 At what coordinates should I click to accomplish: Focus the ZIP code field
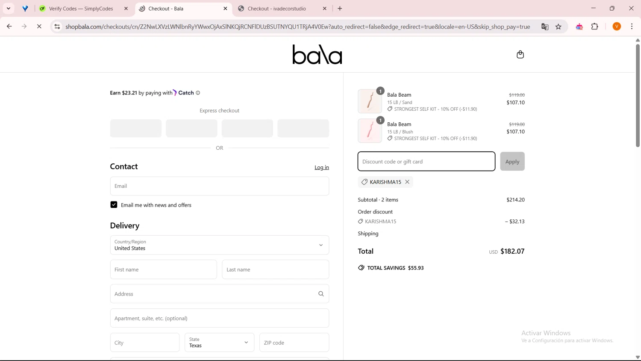pos(294,343)
